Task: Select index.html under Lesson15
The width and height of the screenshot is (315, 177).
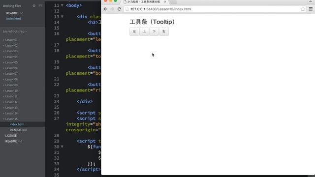Action: tap(17, 124)
